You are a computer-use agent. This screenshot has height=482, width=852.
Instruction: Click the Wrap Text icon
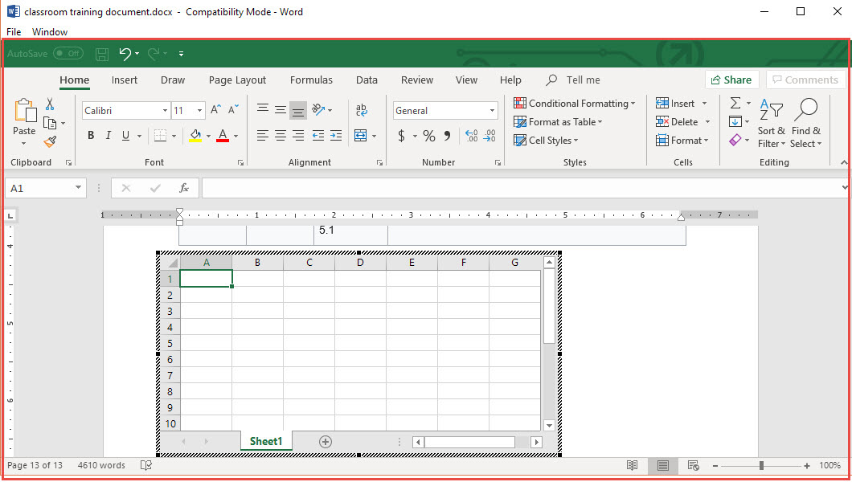361,110
